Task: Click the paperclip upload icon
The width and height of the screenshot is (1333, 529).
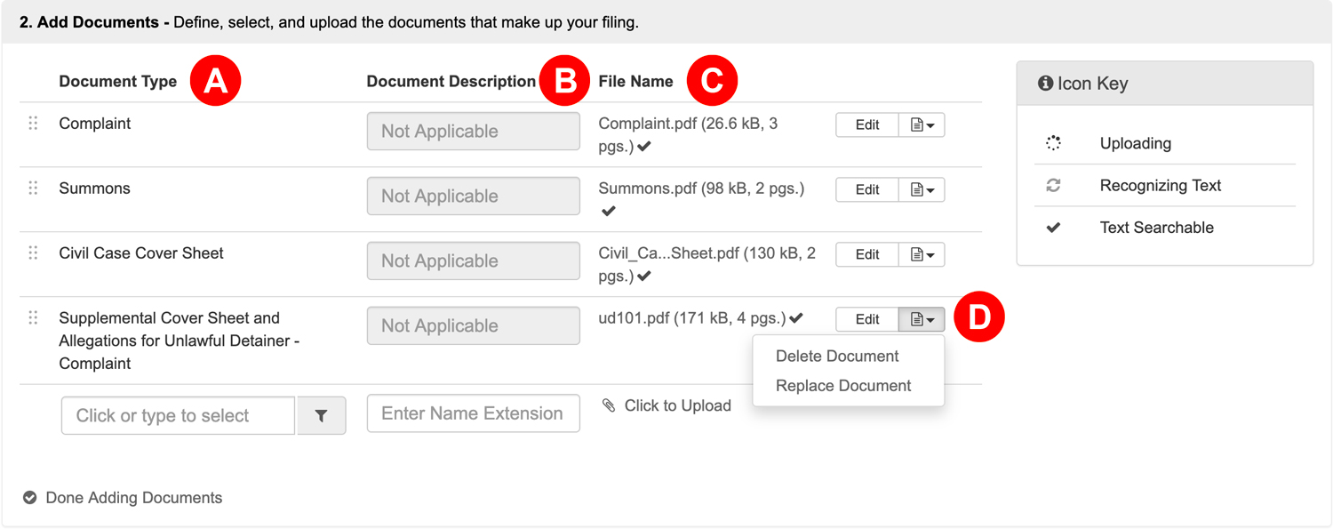Action: pos(609,405)
